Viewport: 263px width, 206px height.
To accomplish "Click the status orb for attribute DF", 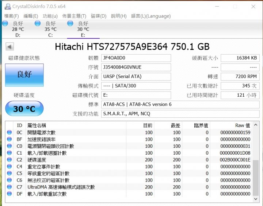I will tap(9, 194).
